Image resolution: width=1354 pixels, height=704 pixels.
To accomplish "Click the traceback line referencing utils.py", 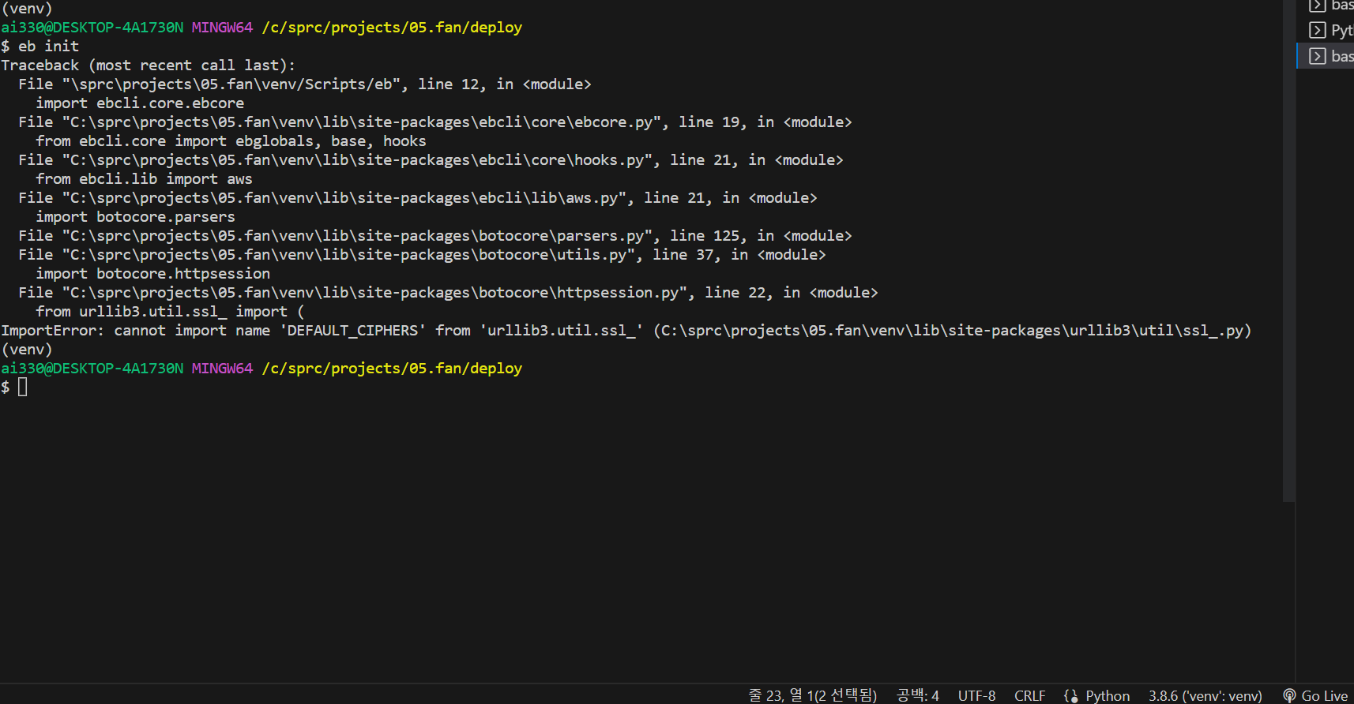I will coord(422,255).
